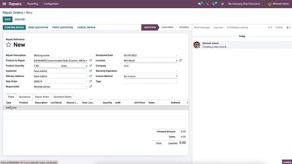
Task: Open external link for Location
Action: tap(180, 61)
